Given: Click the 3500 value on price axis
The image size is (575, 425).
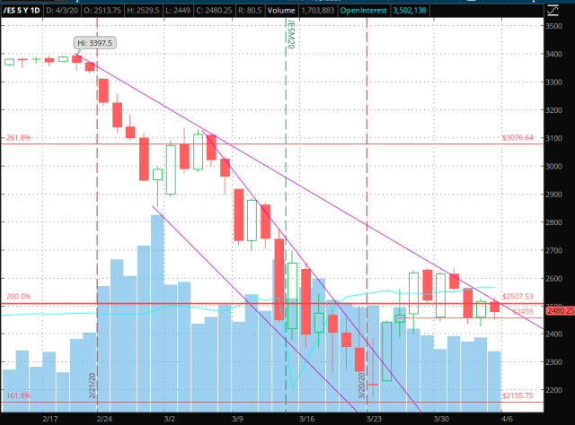Looking at the screenshot, I should (555, 27).
